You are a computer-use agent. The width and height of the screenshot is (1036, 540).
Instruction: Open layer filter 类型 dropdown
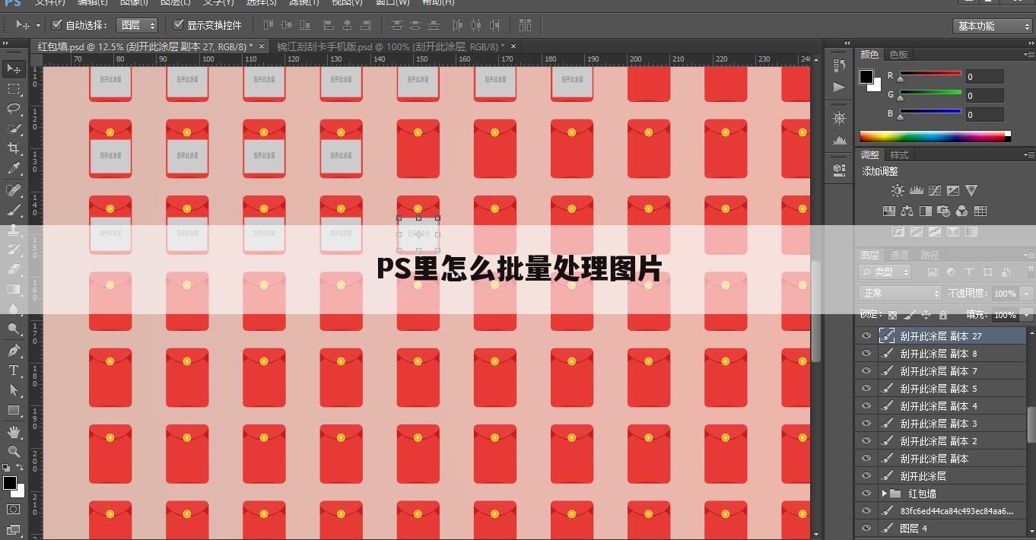(885, 272)
